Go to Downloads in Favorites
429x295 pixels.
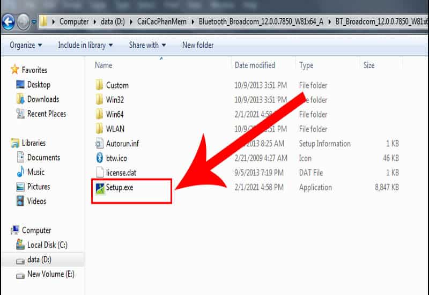pos(43,99)
